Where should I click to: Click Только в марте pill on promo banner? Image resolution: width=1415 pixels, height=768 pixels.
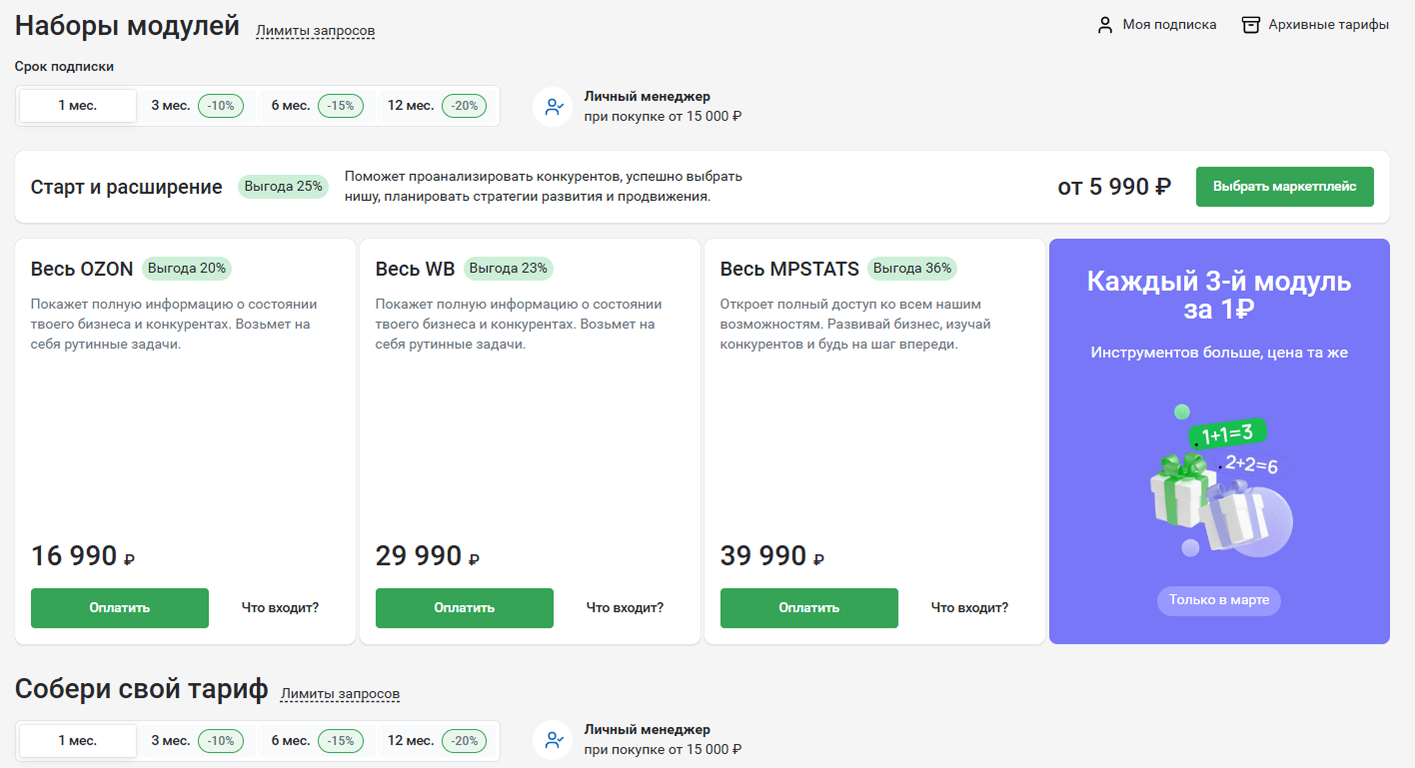coord(1219,600)
